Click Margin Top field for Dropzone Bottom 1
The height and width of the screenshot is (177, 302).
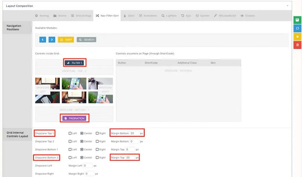click(x=130, y=149)
